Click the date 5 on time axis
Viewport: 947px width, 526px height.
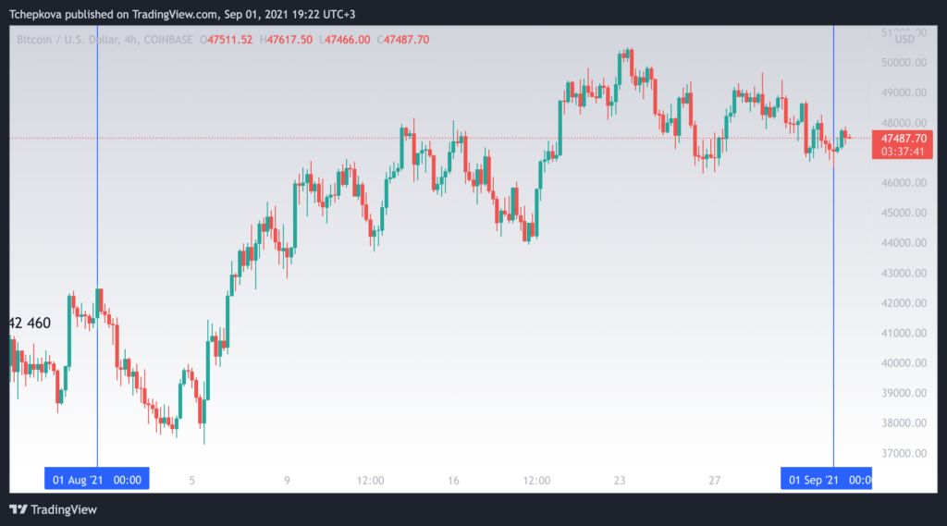coord(192,481)
